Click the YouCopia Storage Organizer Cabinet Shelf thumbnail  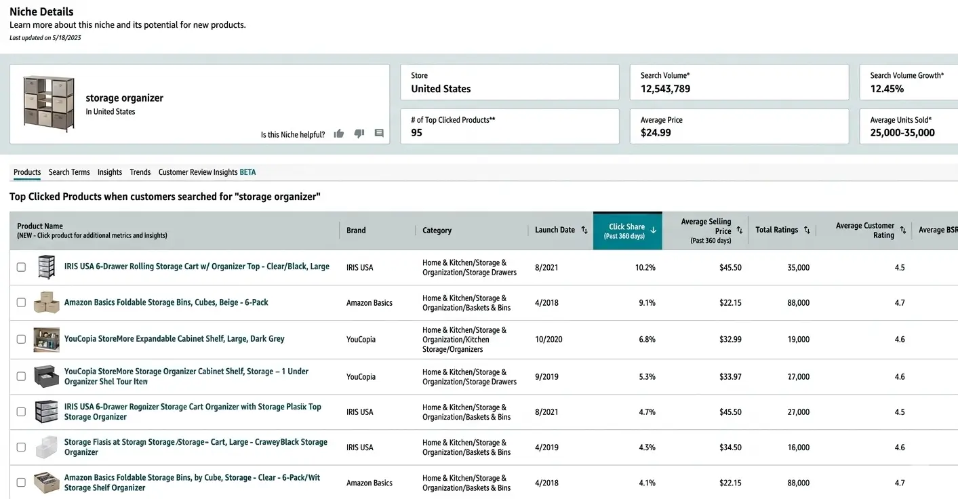tap(46, 376)
